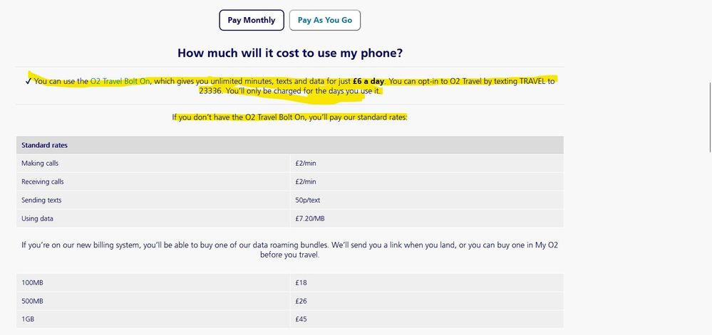Image resolution: width=712 pixels, height=335 pixels.
Task: Open the O2 Travel Bolt On link
Action: [120, 81]
